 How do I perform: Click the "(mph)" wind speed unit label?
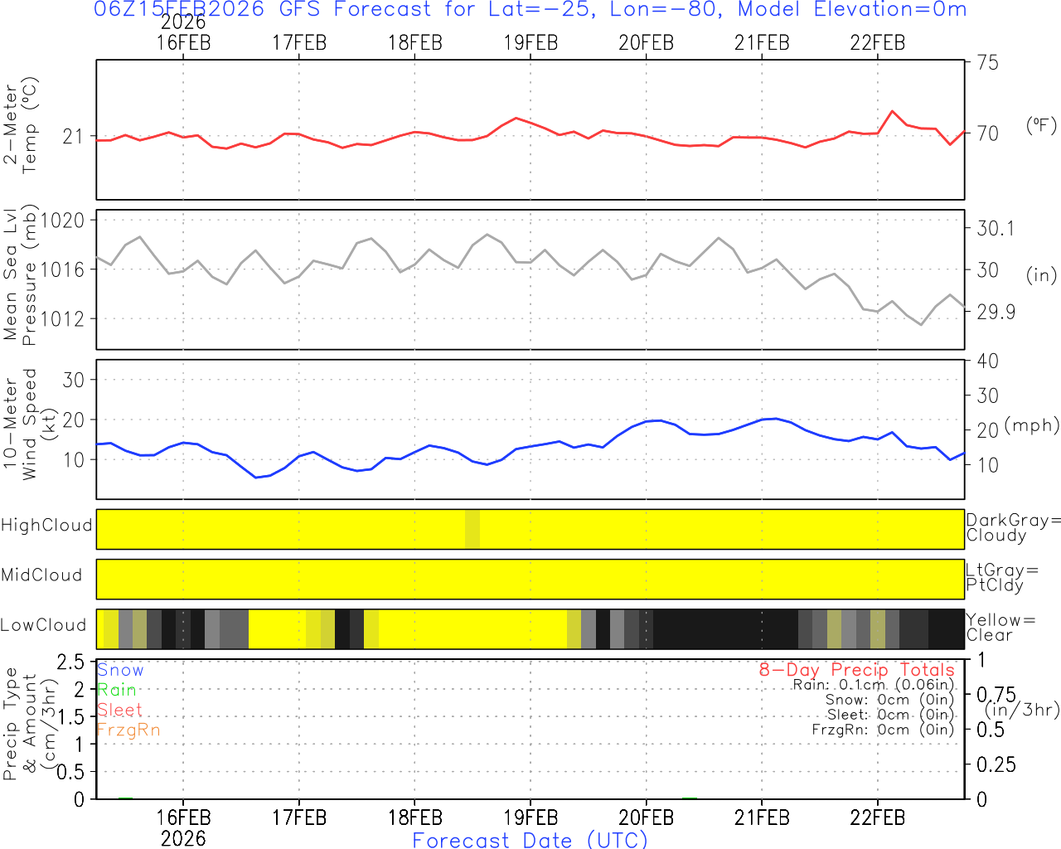(1031, 425)
